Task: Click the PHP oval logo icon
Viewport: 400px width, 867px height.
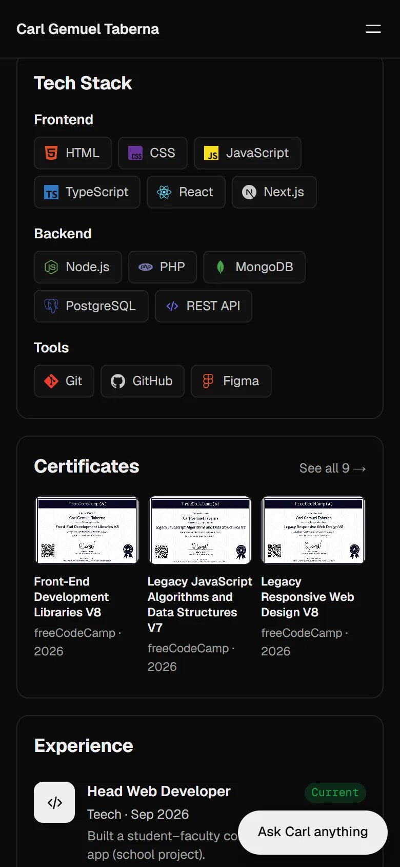Action: [x=146, y=267]
